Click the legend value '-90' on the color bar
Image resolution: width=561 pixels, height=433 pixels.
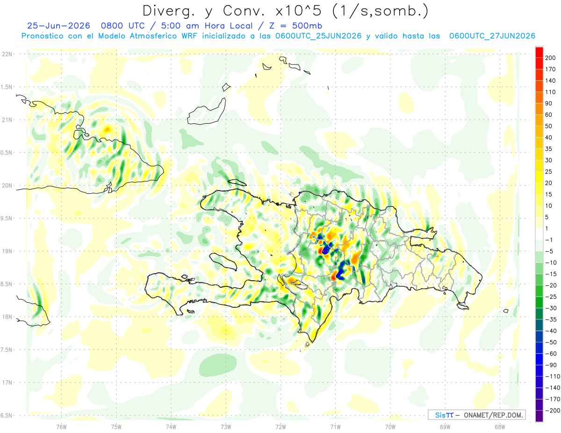coord(551,365)
